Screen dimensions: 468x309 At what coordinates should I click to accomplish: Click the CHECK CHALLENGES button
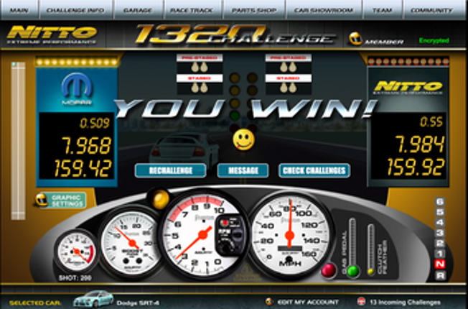pos(314,170)
